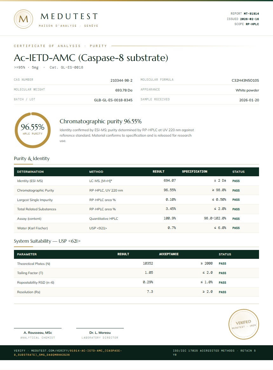Image resolution: width=273 pixels, height=370 pixels.
Task: Click the System Suitability — USP <621> heading
Action: coord(47,241)
